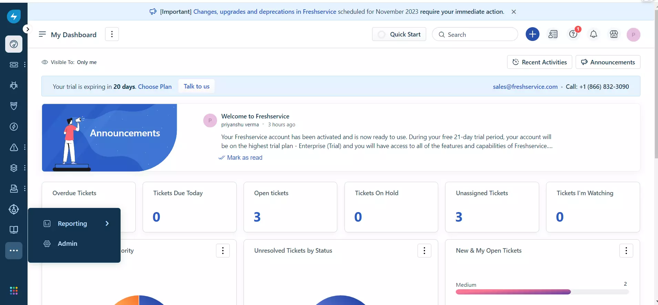
Task: Open the Tickets sidebar icon
Action: coord(14,65)
